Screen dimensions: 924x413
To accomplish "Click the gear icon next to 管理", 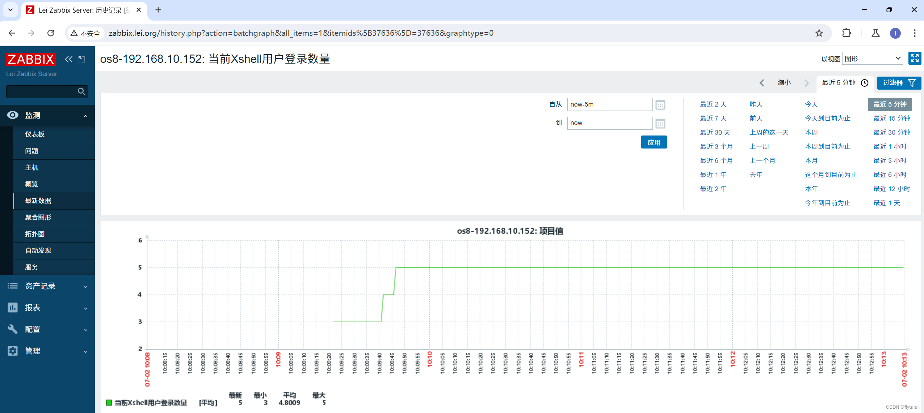I will click(13, 351).
